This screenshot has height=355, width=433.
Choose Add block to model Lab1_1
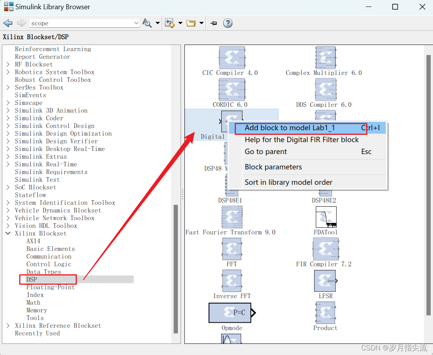308,128
